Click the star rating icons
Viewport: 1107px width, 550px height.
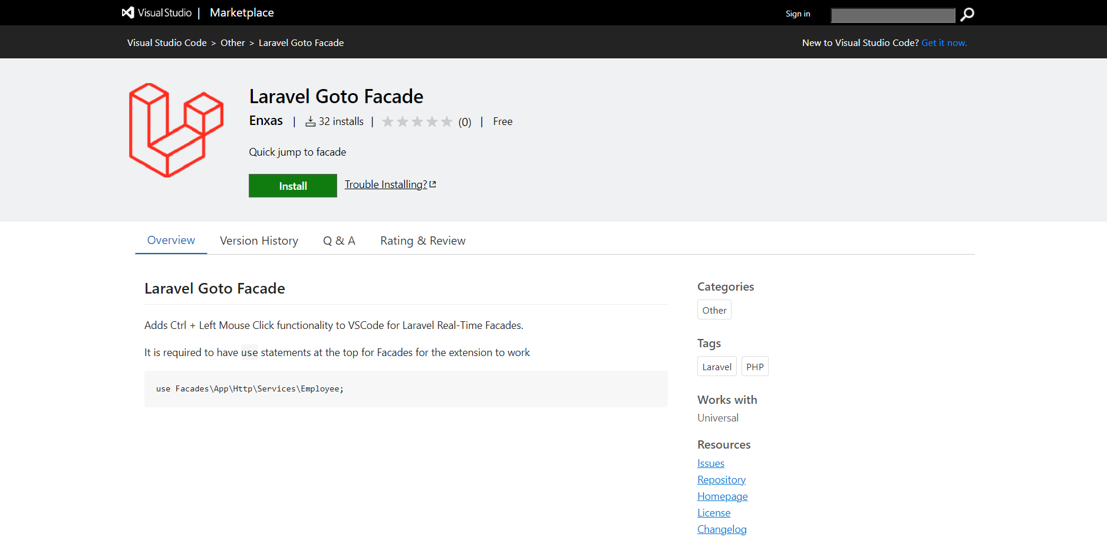pos(417,121)
